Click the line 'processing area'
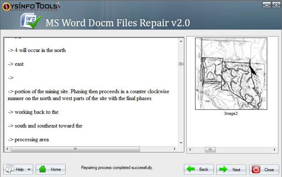282x177 pixels. (x=28, y=139)
